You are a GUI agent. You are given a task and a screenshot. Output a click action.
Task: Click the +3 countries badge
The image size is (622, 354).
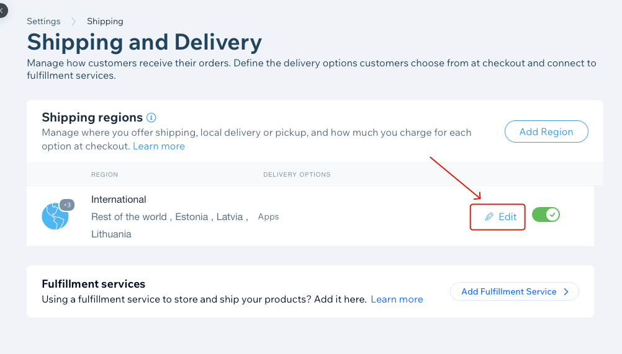[x=67, y=205]
